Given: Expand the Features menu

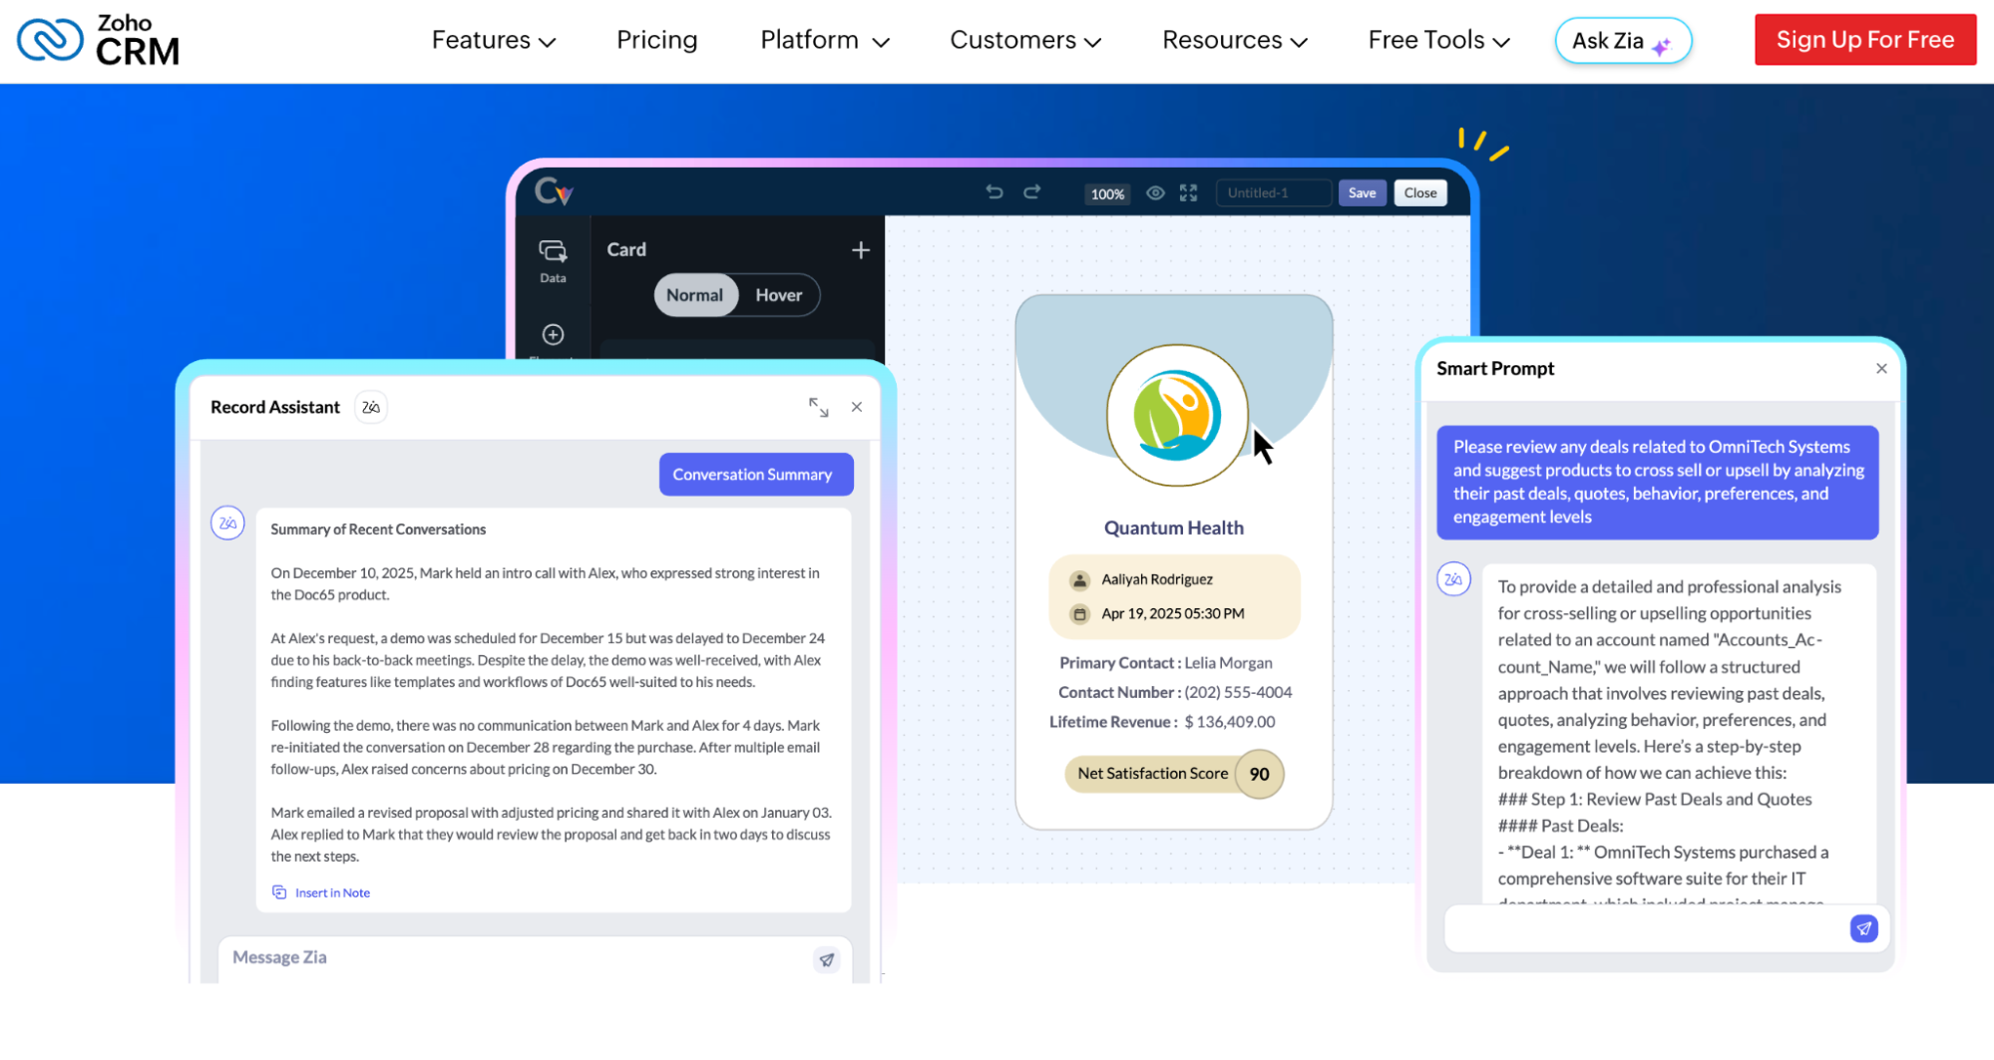Looking at the screenshot, I should pos(493,40).
